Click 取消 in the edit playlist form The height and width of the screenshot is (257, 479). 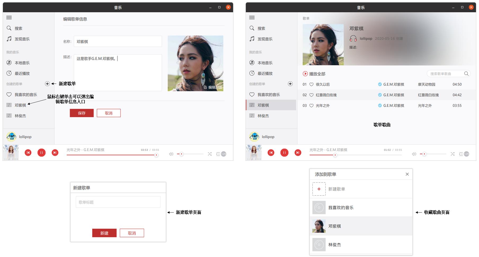pyautogui.click(x=109, y=113)
